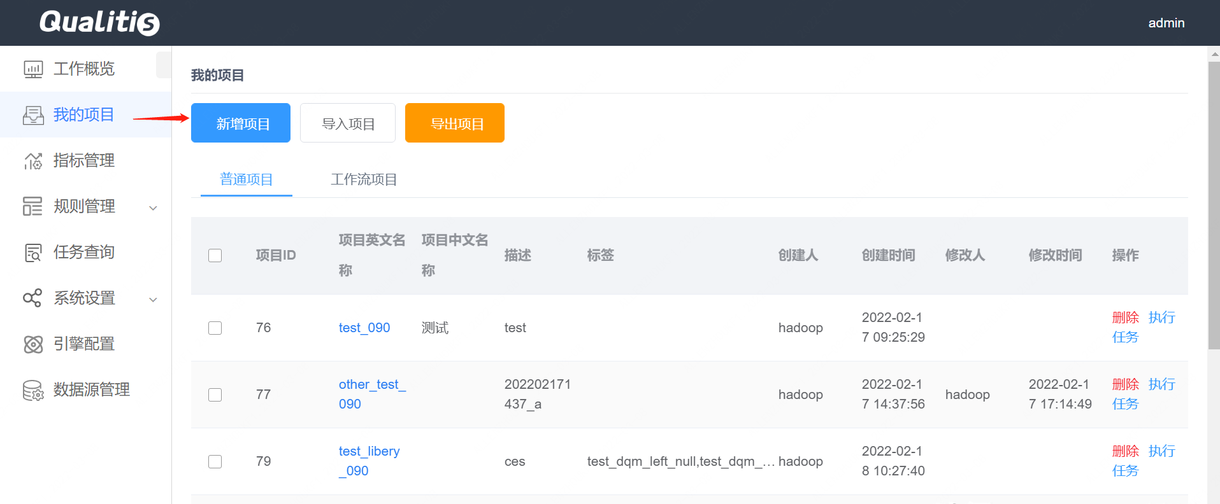
Task: Click the description 202202171437_a cell
Action: click(538, 395)
